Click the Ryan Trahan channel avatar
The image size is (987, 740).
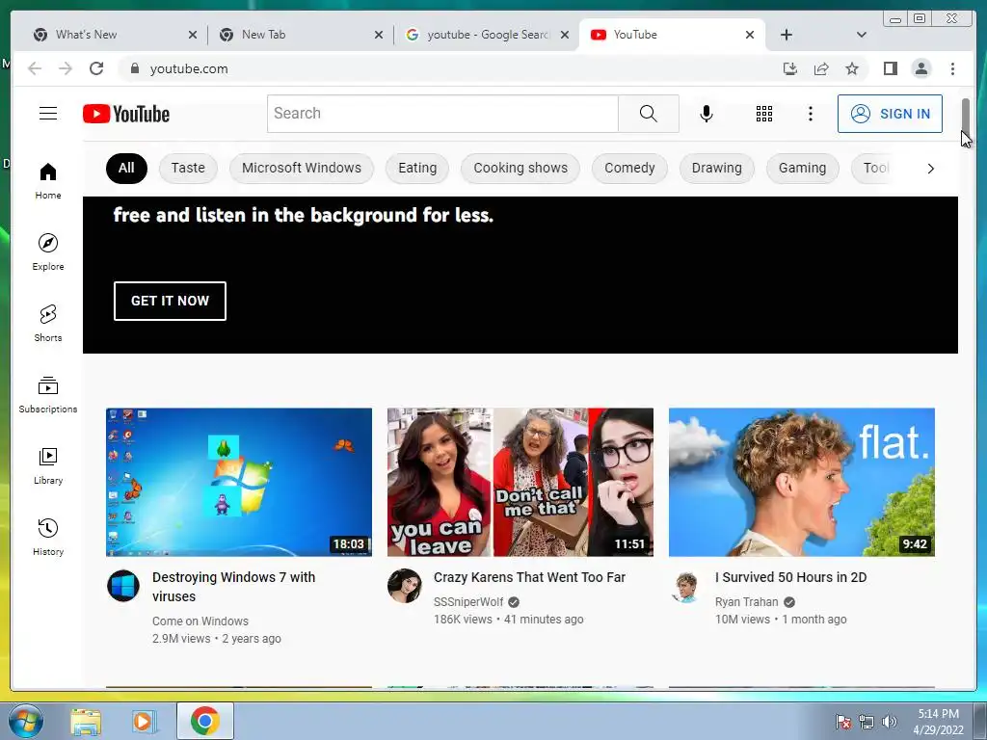click(685, 586)
